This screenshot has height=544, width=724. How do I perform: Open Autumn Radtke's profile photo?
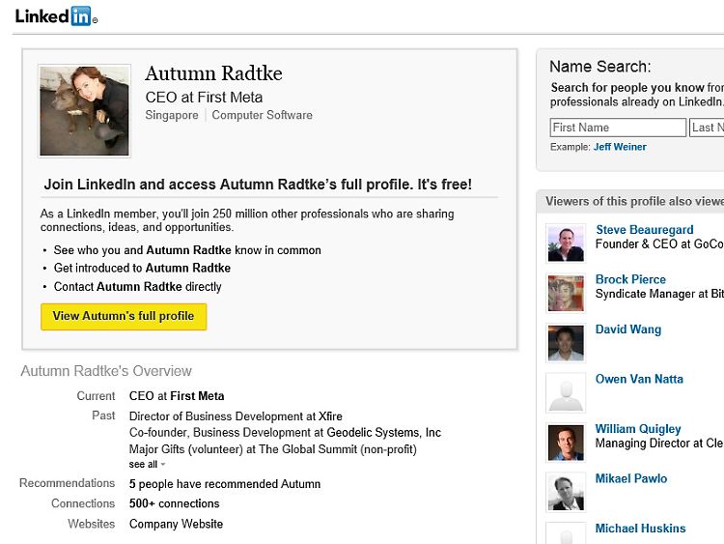coord(84,110)
